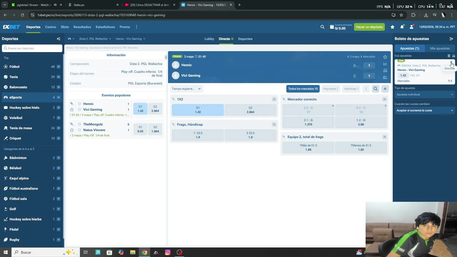The height and width of the screenshot is (257, 457).
Task: Click the wallet Cuenta principal balance
Action: [341, 27]
